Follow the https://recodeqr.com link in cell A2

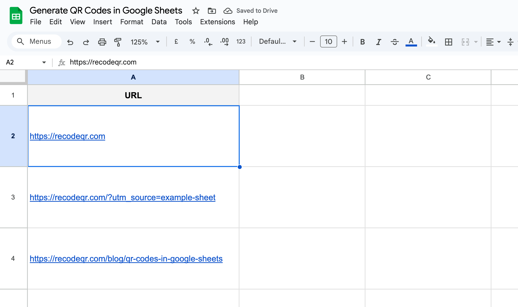click(67, 136)
